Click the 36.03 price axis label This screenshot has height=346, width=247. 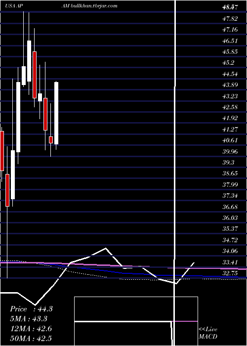click(230, 218)
